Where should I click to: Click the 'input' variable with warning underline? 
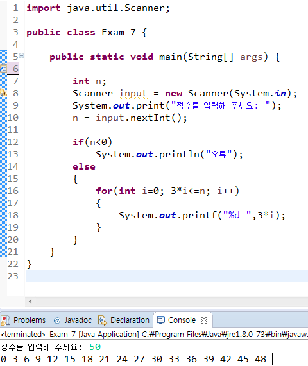[x=133, y=93]
